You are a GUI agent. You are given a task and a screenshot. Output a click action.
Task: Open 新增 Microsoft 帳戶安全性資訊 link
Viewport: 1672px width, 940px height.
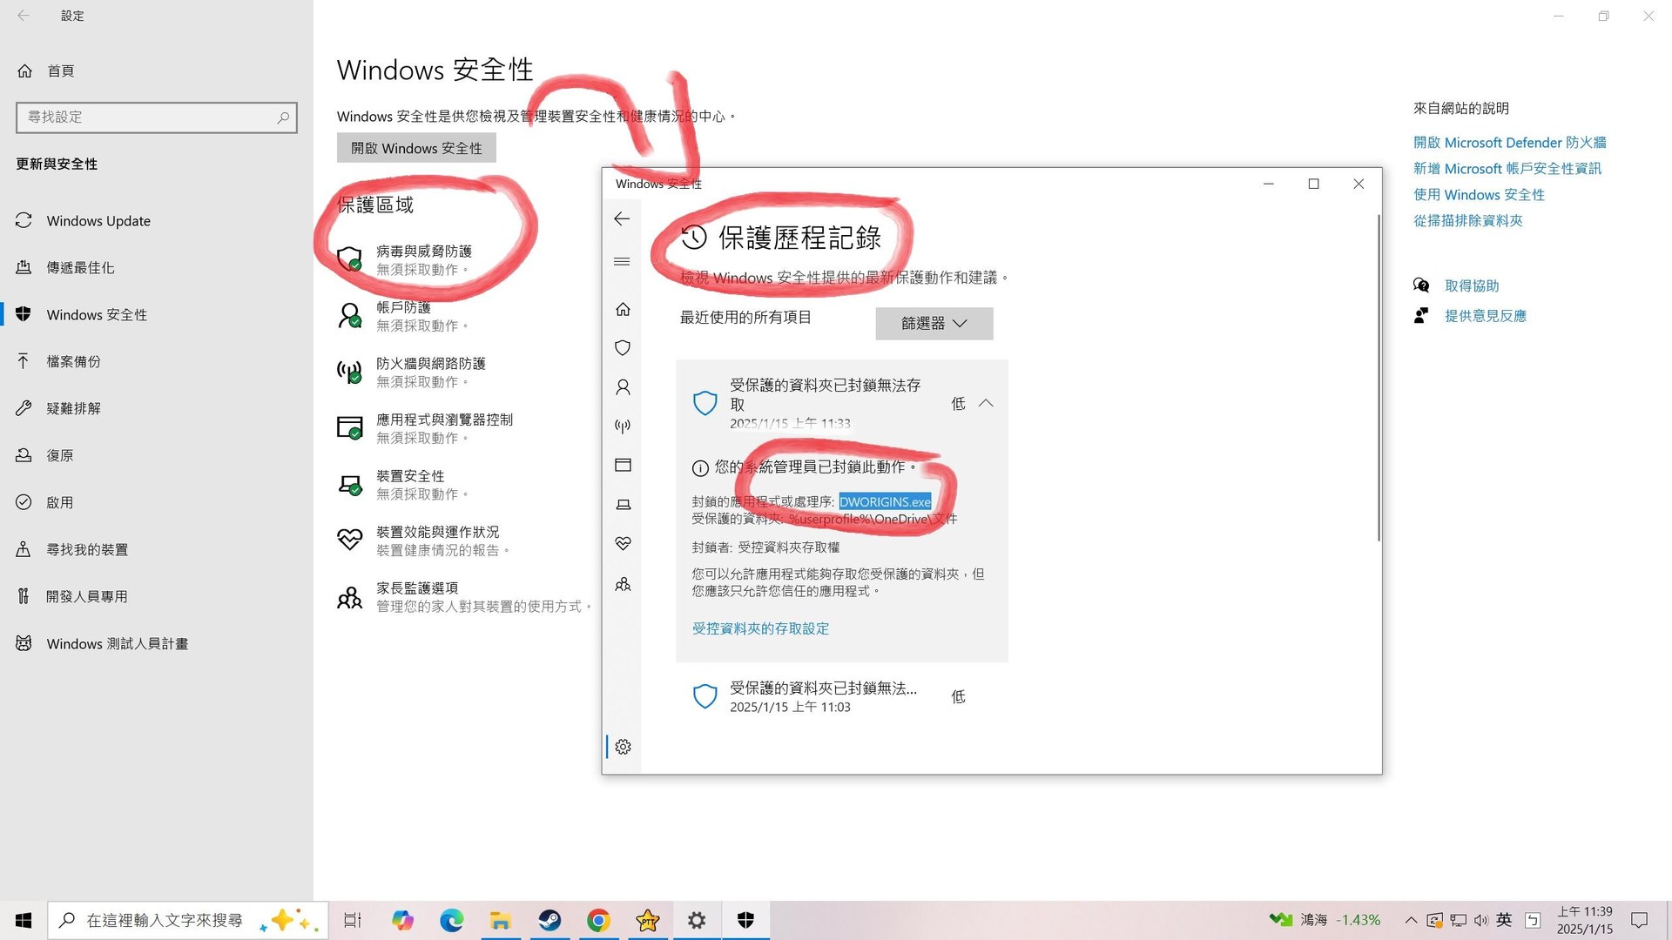1507,169
